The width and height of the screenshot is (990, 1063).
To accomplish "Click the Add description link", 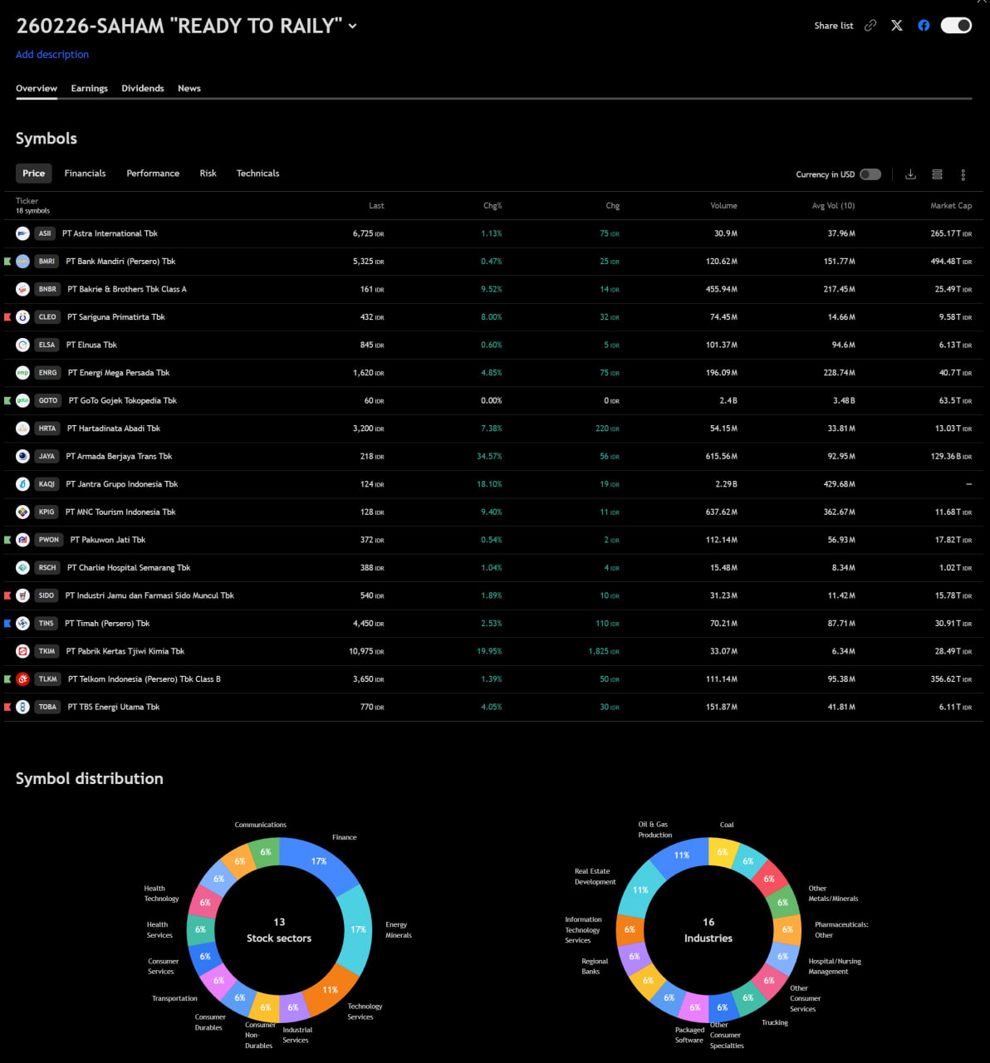I will (x=52, y=55).
